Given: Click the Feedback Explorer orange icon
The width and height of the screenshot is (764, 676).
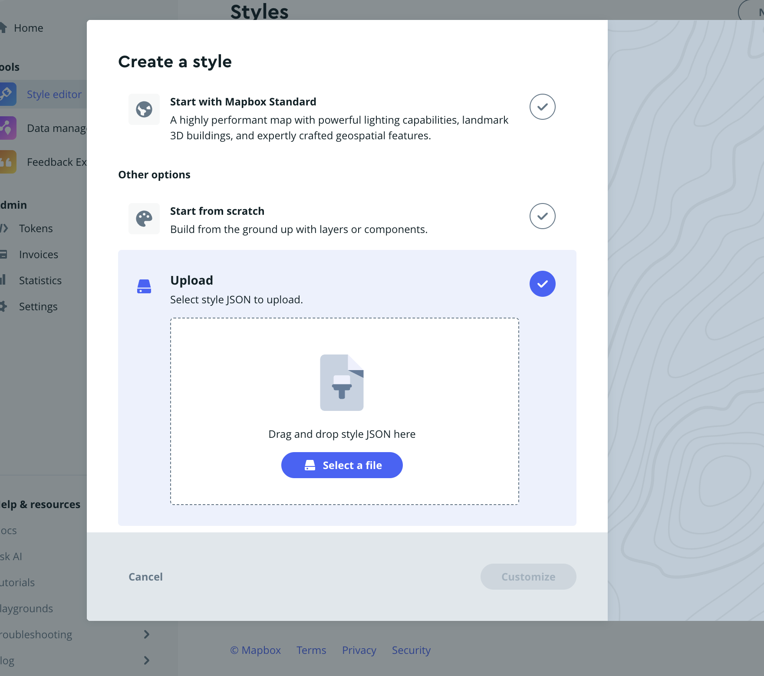Looking at the screenshot, I should [x=7, y=162].
